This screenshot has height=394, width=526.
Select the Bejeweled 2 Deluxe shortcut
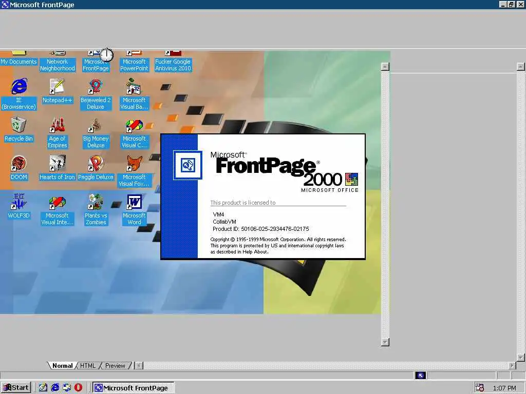pyautogui.click(x=96, y=94)
